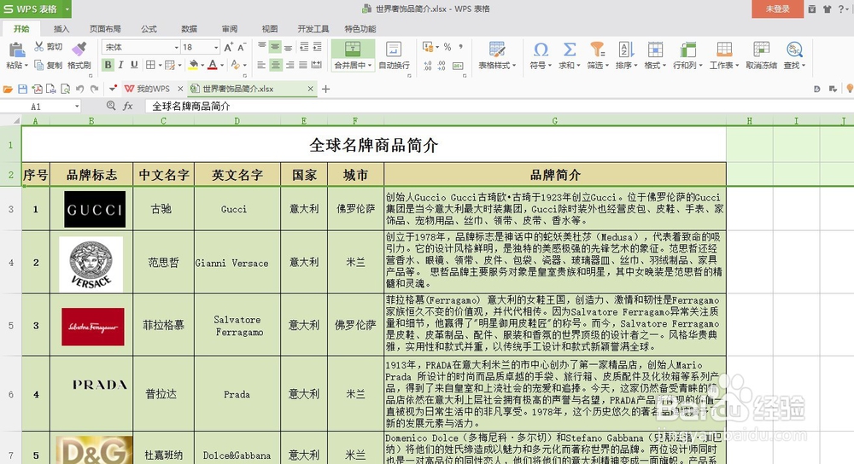
Task: Open the WPS 表格 application menu arrow
Action: click(67, 9)
